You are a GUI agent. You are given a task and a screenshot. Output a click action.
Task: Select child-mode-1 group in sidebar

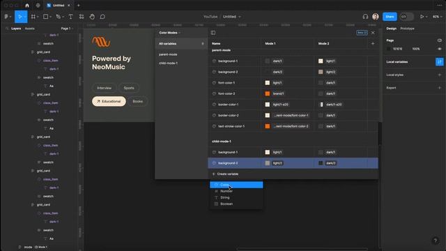168,63
